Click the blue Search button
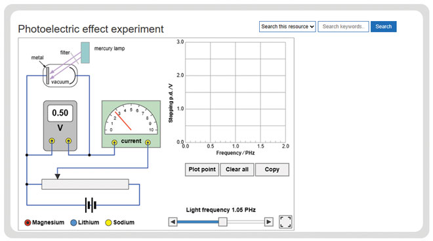The image size is (433, 241). pyautogui.click(x=384, y=26)
